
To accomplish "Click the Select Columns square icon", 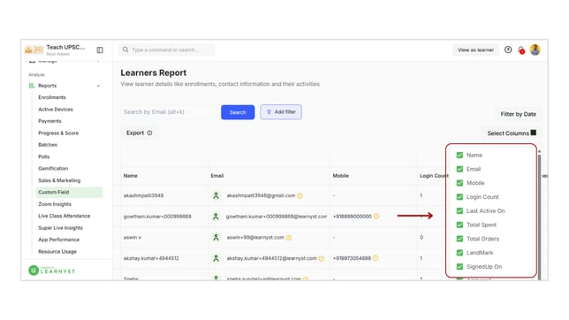I will click(x=533, y=133).
